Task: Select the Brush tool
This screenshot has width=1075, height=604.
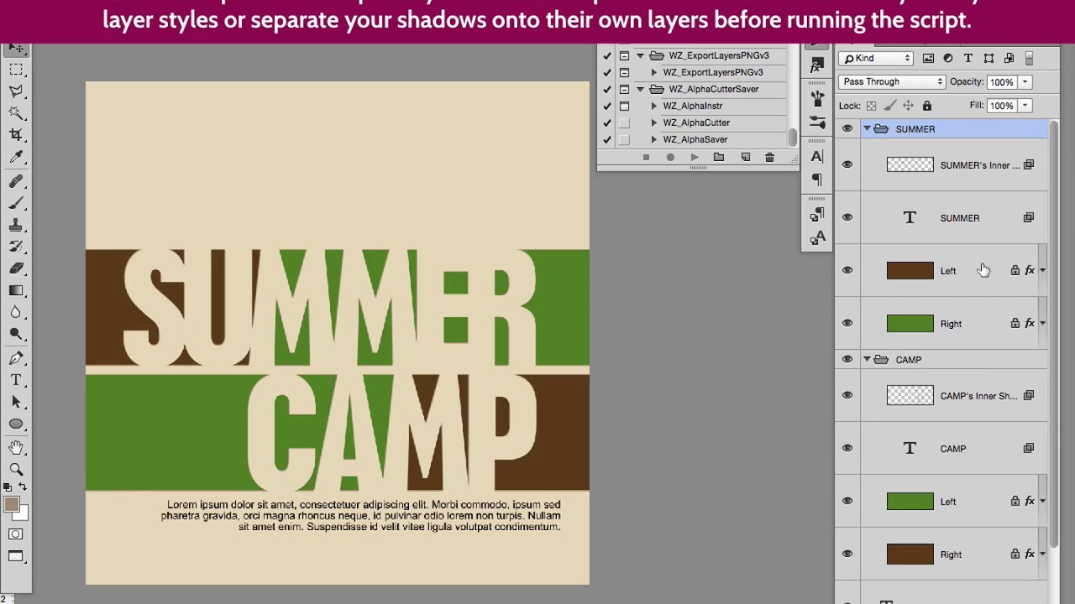Action: coord(16,204)
